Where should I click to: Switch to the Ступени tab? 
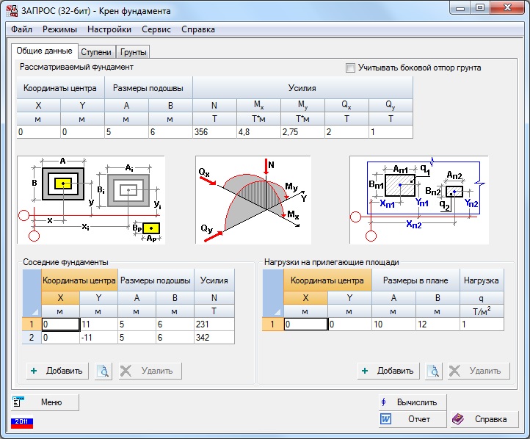[96, 52]
